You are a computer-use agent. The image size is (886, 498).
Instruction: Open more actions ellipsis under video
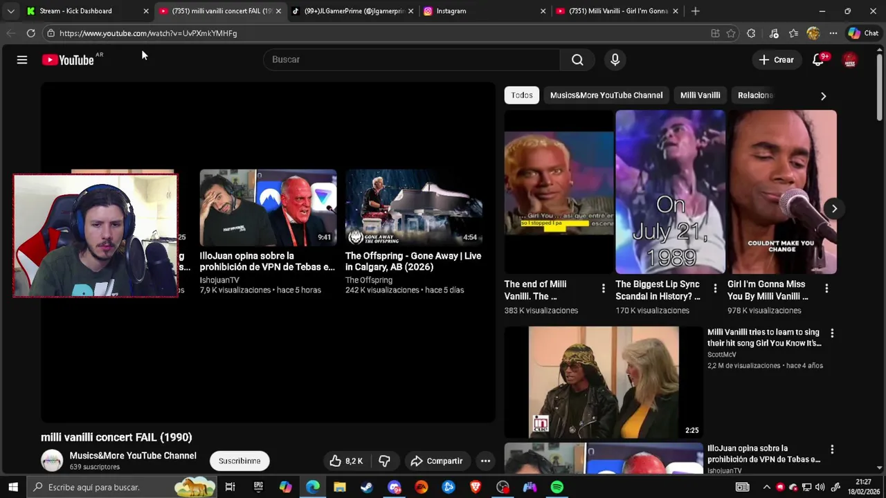tap(485, 461)
